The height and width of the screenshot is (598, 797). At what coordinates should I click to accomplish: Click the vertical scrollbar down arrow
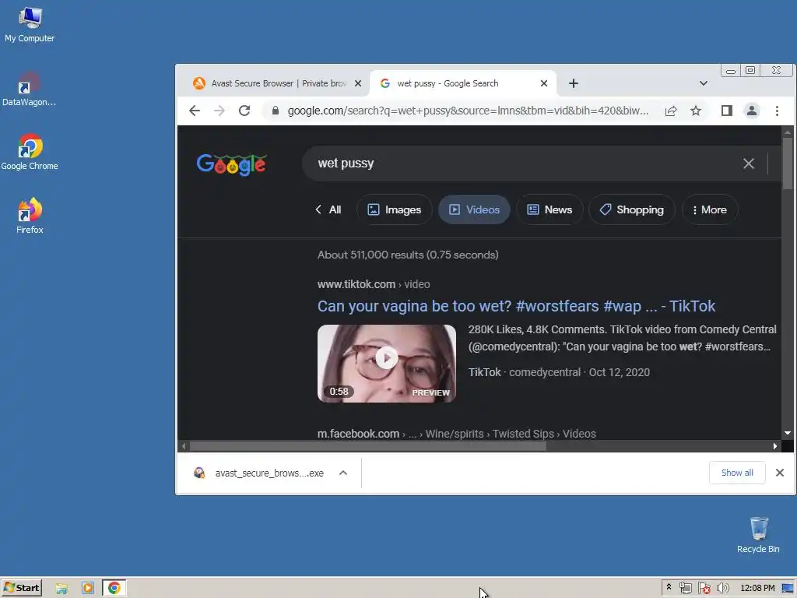tap(788, 433)
